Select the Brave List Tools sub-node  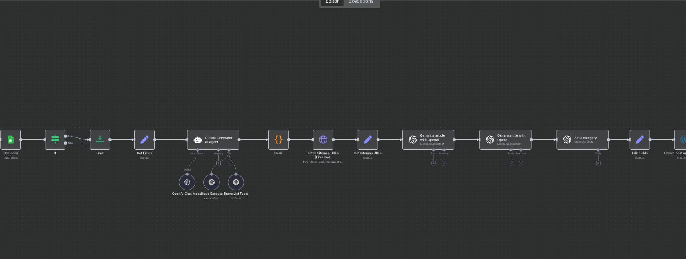(236, 182)
